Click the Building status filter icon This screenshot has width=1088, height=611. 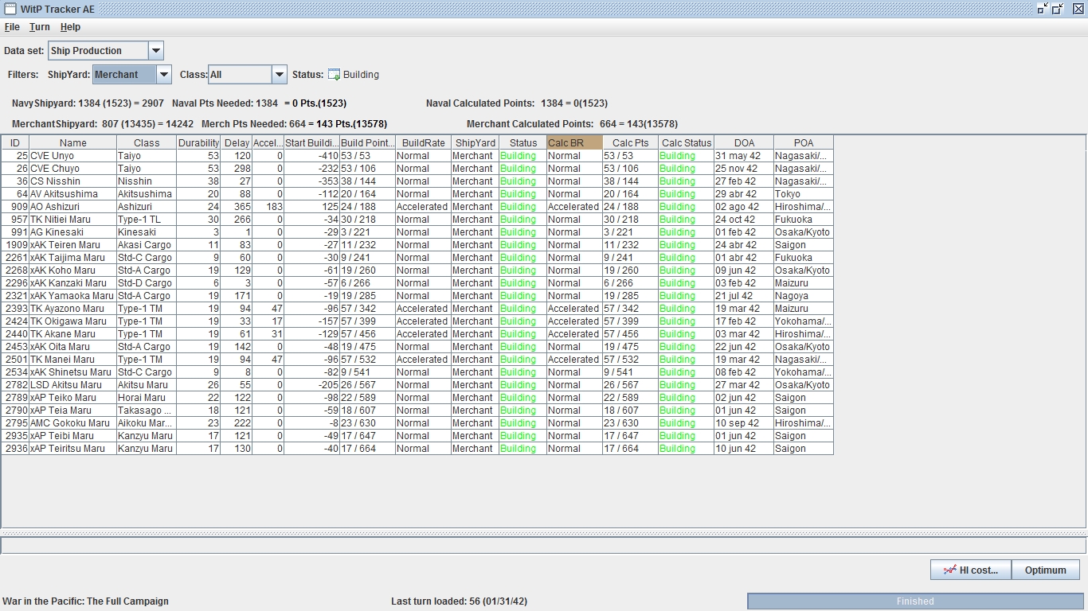(x=335, y=75)
